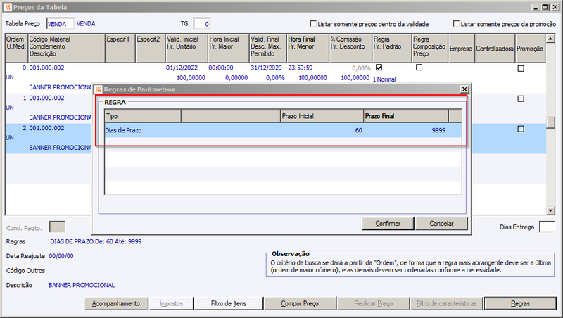Toggle Regra Composição Preço checkbox in first row
The width and height of the screenshot is (563, 318).
419,68
